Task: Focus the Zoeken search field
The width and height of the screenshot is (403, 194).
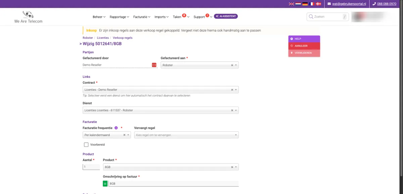Action: [x=328, y=16]
